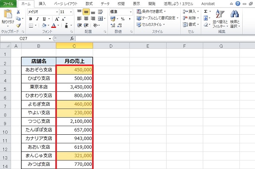This screenshot has width=255, height=169.
Task: Open Number (数値) dialog launcher
Action: (131, 32)
